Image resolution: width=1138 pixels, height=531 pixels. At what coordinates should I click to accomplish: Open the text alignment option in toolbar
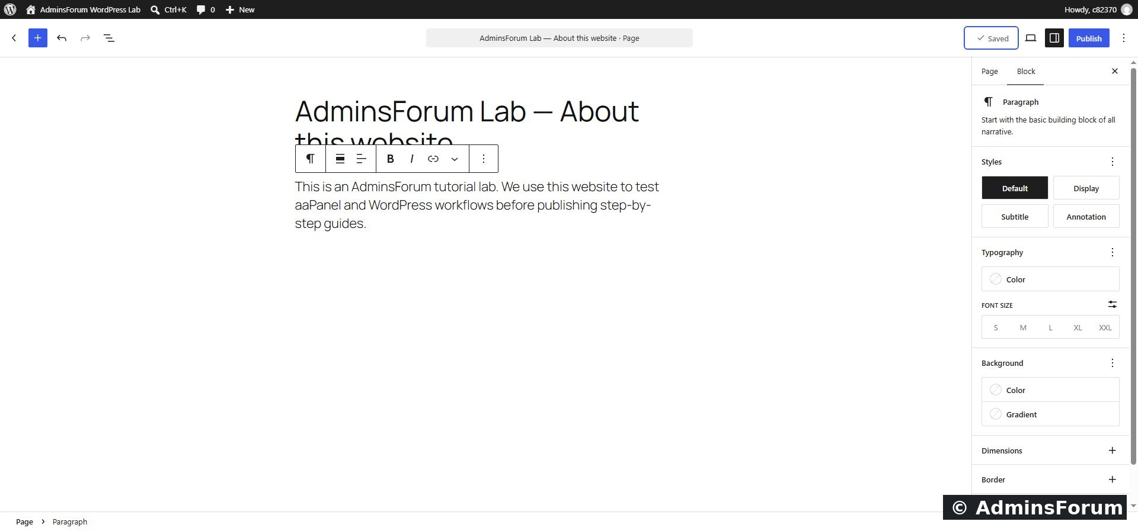[x=361, y=159]
